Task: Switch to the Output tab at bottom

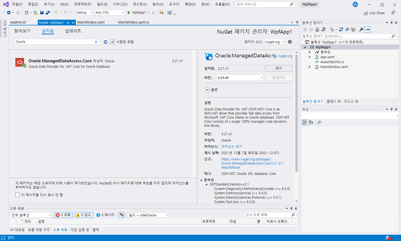Action: [96, 230]
